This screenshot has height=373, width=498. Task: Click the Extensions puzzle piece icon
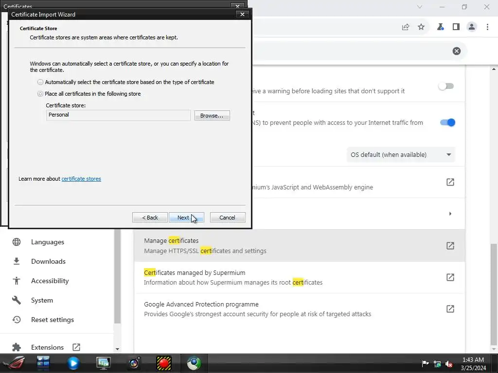pyautogui.click(x=17, y=347)
